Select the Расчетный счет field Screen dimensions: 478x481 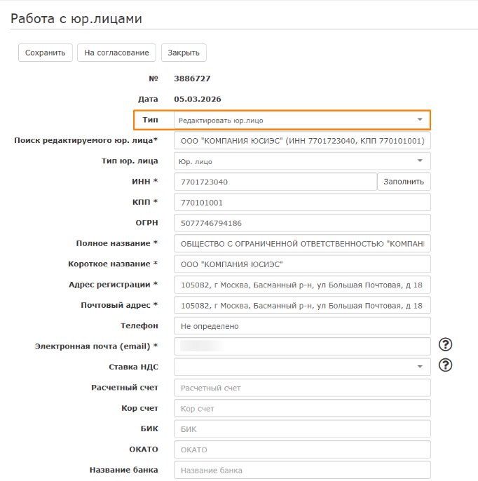point(301,388)
